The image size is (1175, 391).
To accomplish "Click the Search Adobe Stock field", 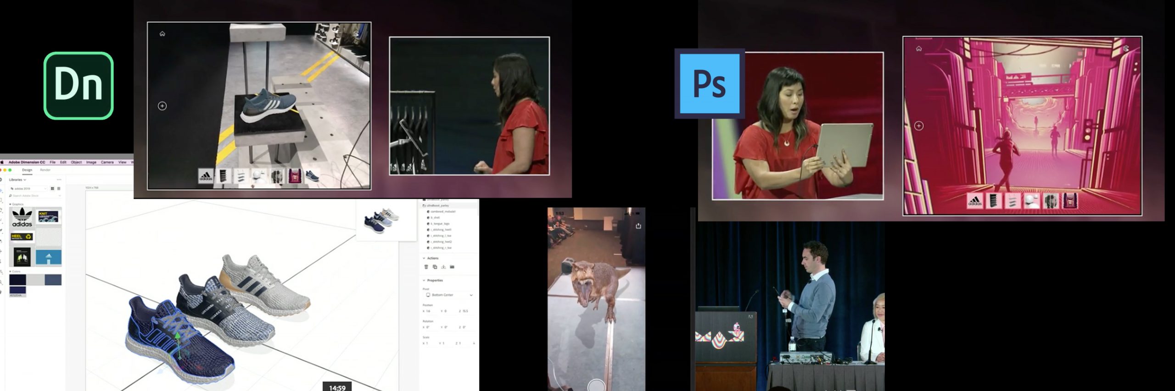I will pyautogui.click(x=35, y=195).
